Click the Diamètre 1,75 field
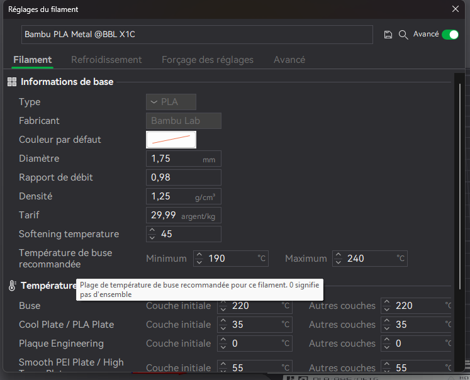The image size is (470, 380). pos(184,159)
